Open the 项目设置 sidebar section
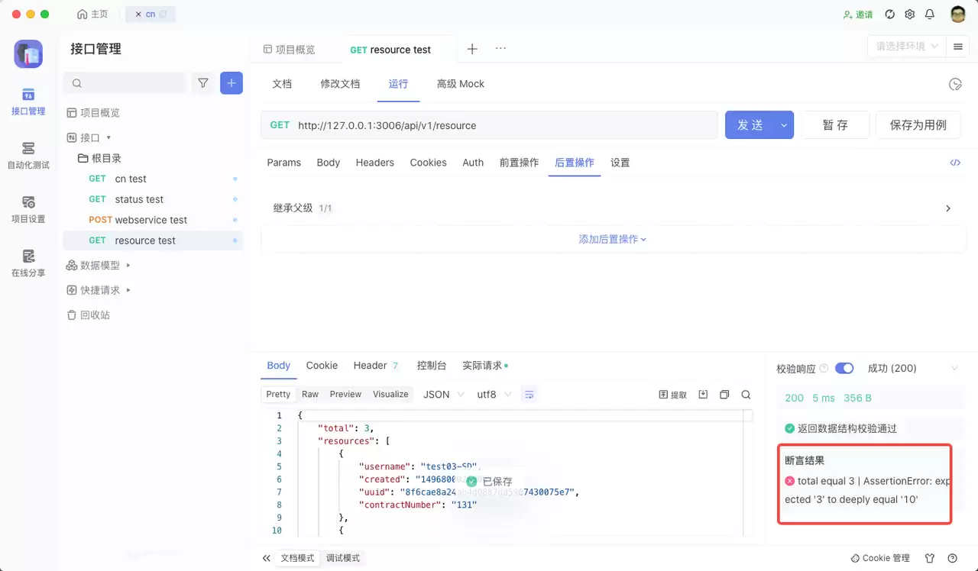Image resolution: width=978 pixels, height=571 pixels. (x=28, y=209)
